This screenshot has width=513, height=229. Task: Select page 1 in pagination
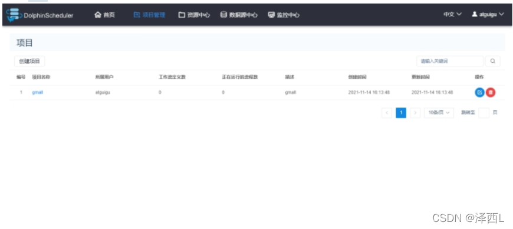(x=401, y=113)
